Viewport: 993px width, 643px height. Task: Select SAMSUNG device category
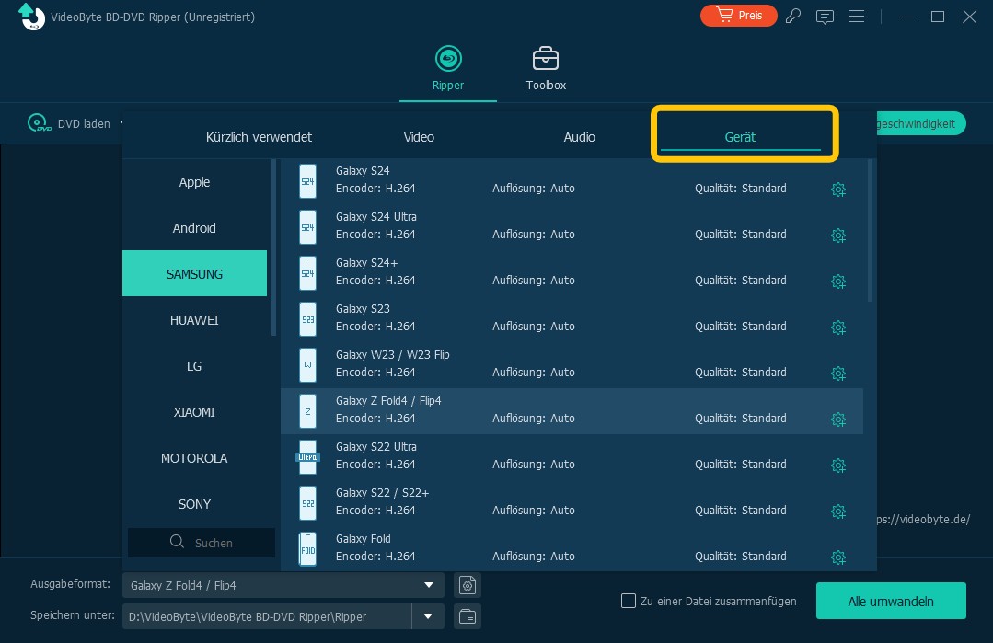[x=194, y=273]
